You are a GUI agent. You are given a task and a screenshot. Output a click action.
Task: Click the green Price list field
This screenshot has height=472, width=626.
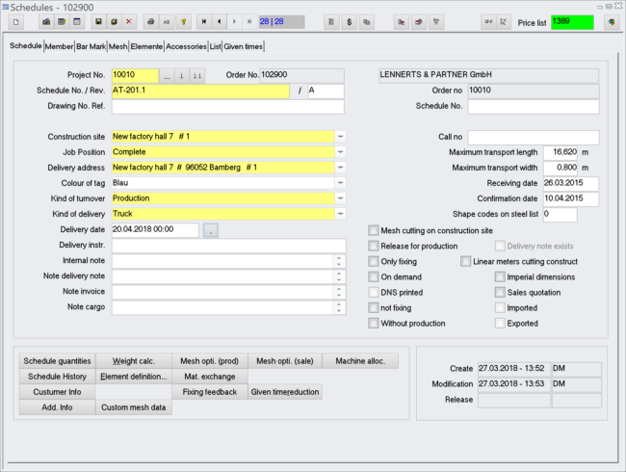pyautogui.click(x=572, y=22)
